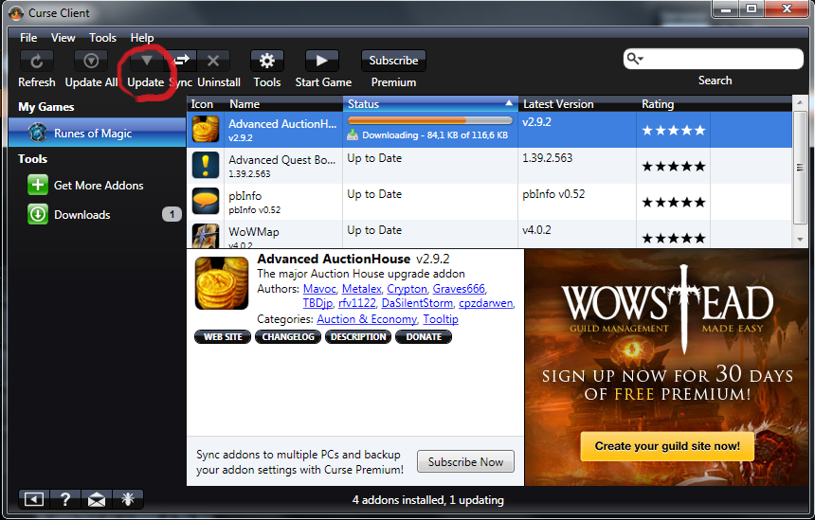Open the View menu
Screen dimensions: 815x520
pyautogui.click(x=63, y=38)
